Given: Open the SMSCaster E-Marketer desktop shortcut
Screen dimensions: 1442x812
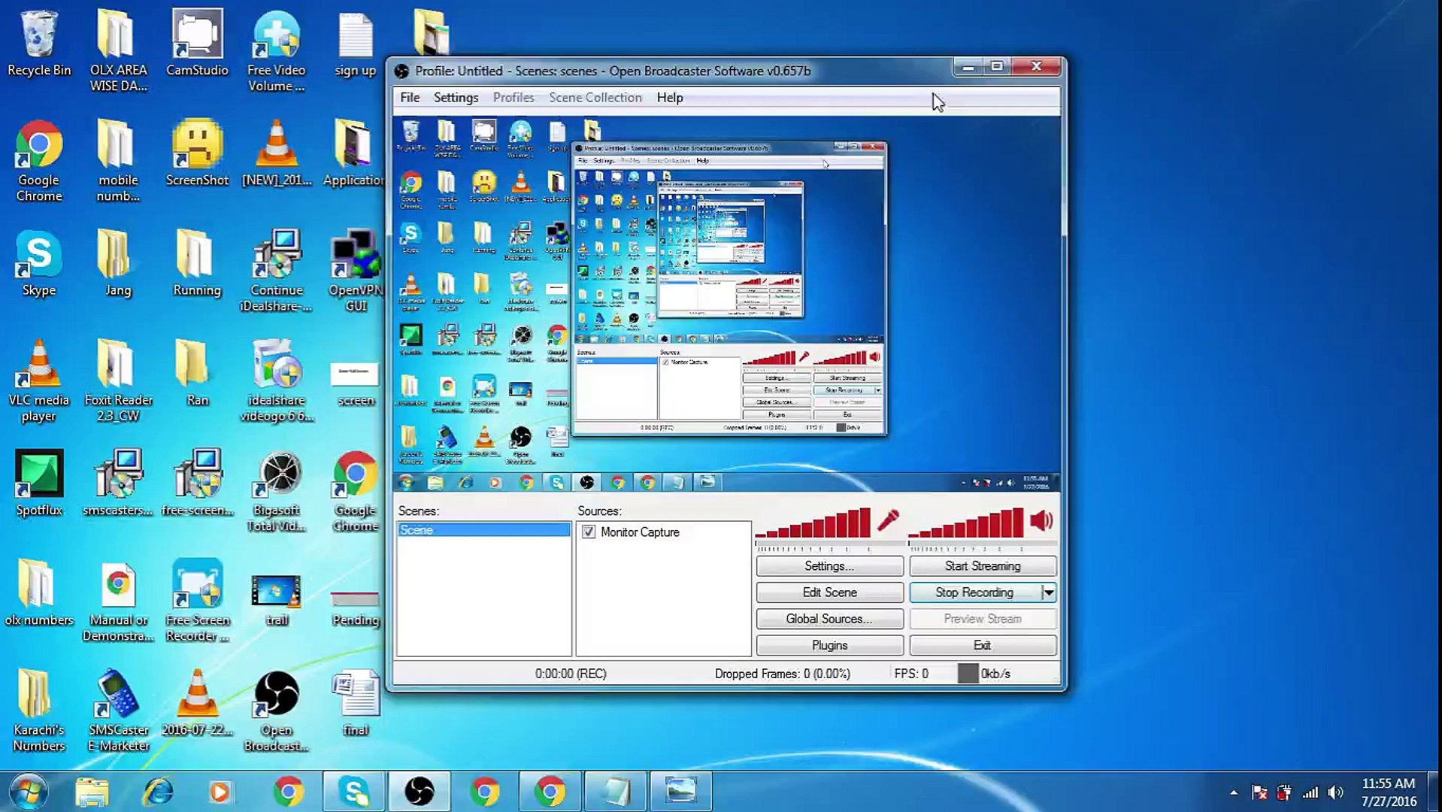Looking at the screenshot, I should tap(118, 710).
